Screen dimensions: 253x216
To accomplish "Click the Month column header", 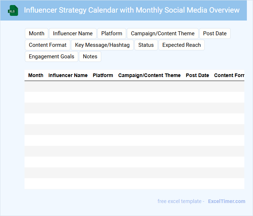I will click(x=36, y=75).
